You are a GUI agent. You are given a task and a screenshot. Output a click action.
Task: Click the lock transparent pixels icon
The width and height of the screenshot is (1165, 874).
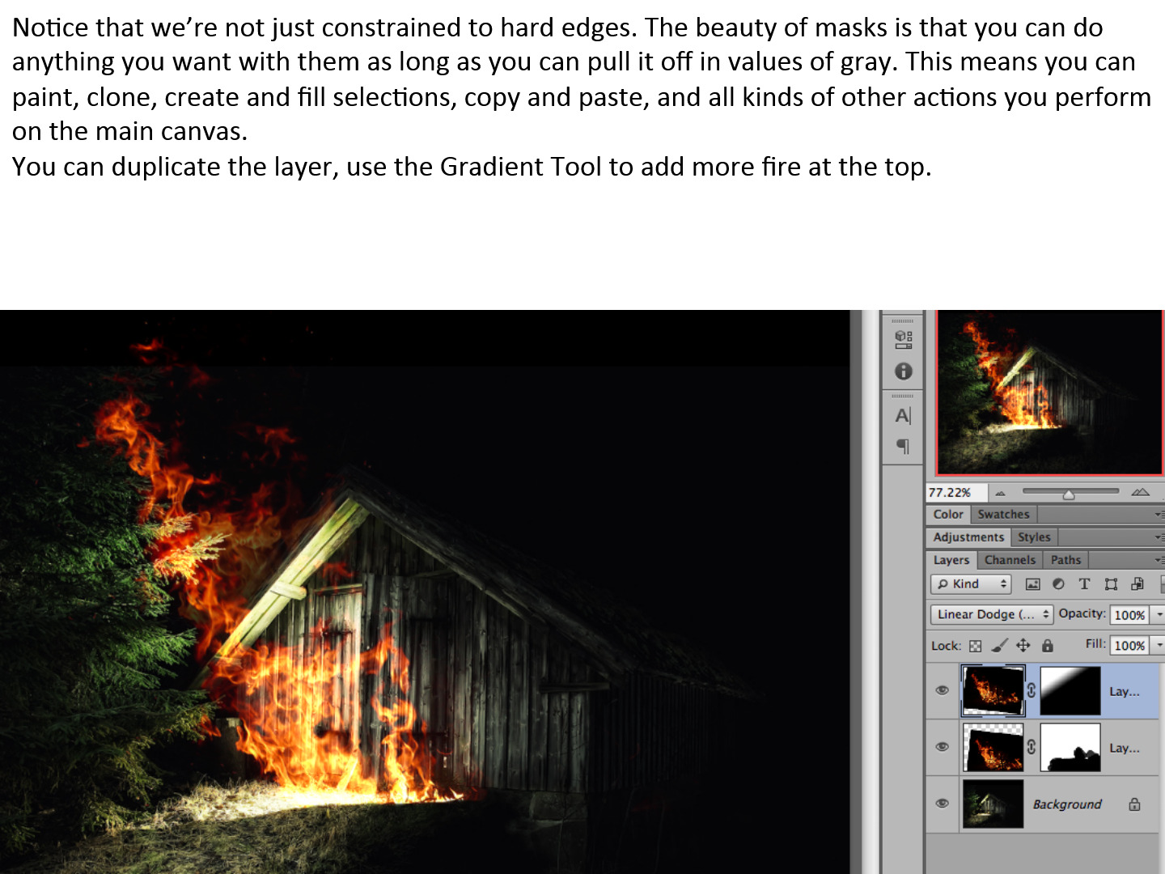[975, 646]
